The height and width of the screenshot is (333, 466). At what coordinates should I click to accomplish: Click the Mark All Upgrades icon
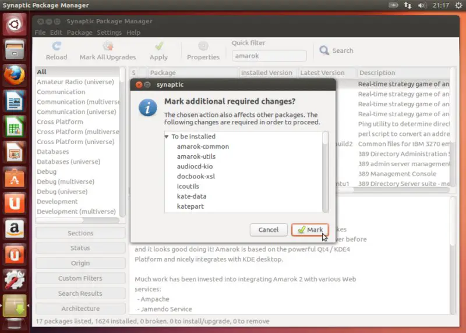[108, 46]
